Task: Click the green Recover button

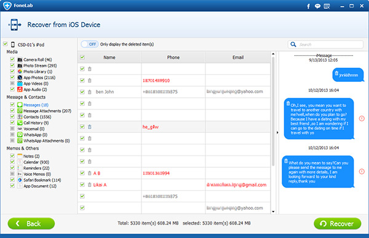Action: pos(337,223)
